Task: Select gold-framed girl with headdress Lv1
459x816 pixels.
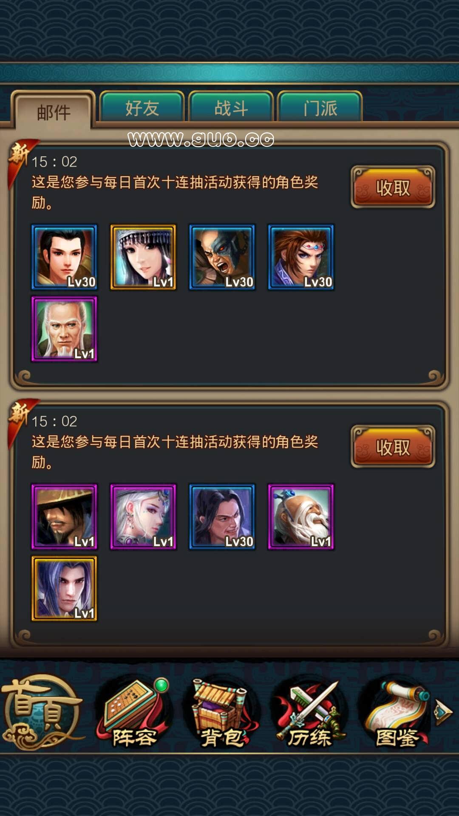Action: (x=143, y=258)
